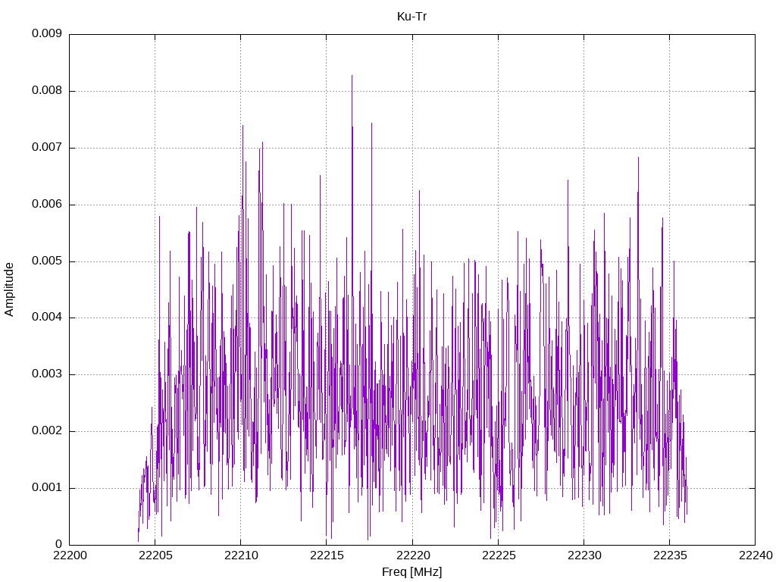Click the 22220 x-axis tick label
Screen dimensions: 776x582
(412, 555)
